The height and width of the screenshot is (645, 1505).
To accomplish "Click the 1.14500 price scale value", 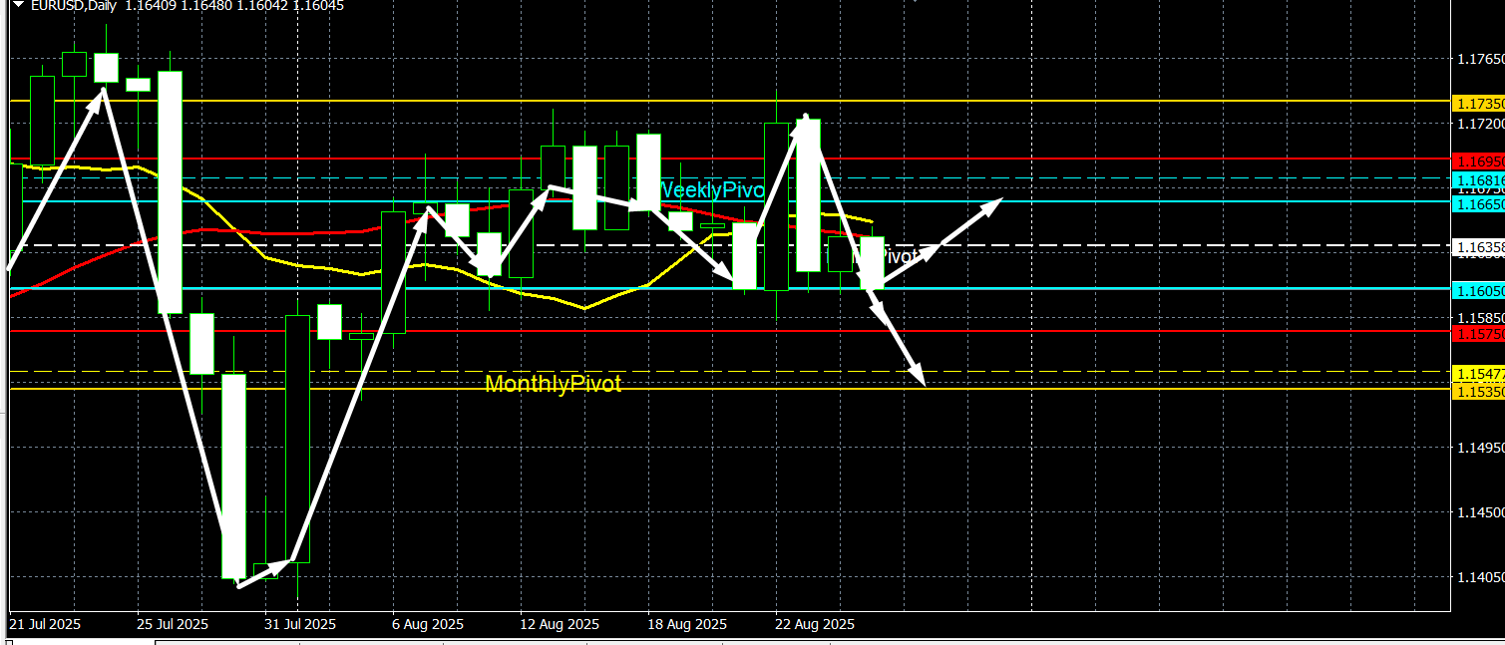I will tap(1480, 512).
